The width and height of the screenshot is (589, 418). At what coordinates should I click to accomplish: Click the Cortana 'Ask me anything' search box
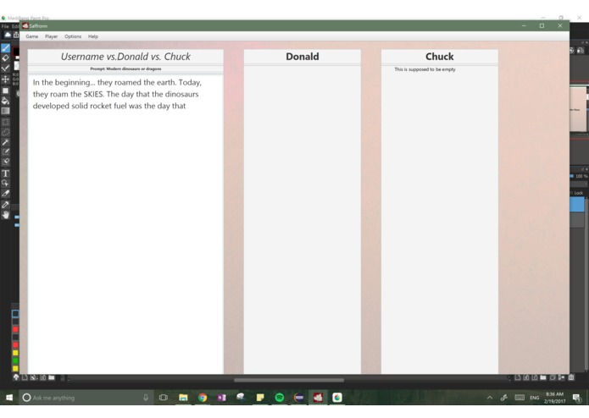tap(86, 398)
